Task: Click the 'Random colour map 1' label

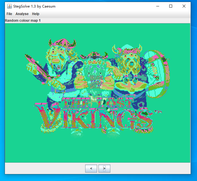Action: tap(23, 21)
